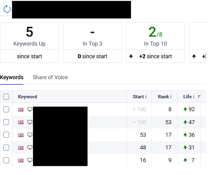Select the Keywords tab
This screenshot has height=175, width=221.
pyautogui.click(x=12, y=77)
